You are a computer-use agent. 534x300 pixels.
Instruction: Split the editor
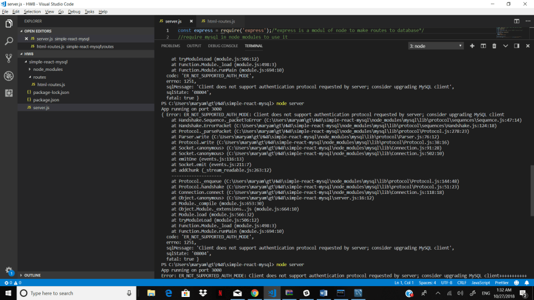click(x=516, y=21)
